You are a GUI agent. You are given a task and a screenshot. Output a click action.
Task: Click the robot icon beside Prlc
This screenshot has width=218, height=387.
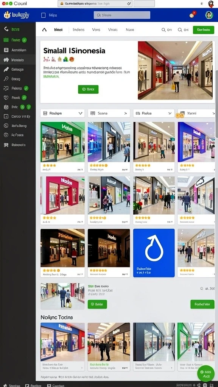(6, 107)
